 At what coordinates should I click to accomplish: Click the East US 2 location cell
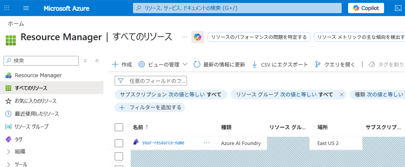(328, 143)
